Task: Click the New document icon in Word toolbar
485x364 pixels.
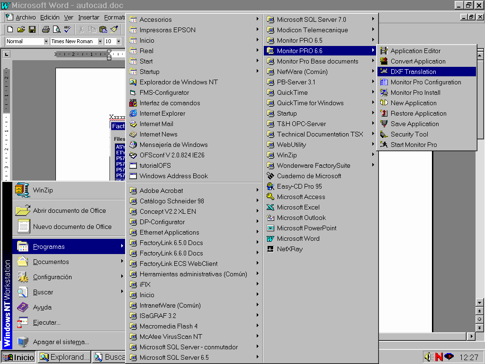Action: [x=10, y=29]
